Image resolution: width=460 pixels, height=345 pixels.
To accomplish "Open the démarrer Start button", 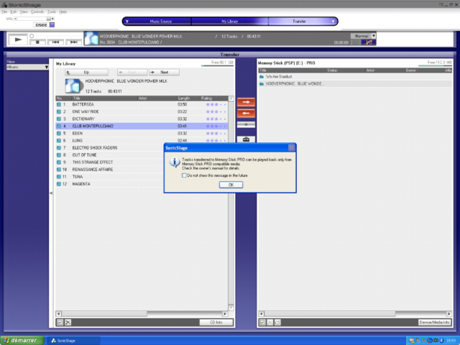I will click(22, 340).
